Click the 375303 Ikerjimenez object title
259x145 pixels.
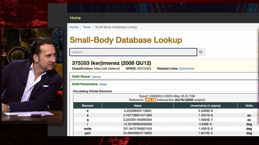[x=111, y=63]
